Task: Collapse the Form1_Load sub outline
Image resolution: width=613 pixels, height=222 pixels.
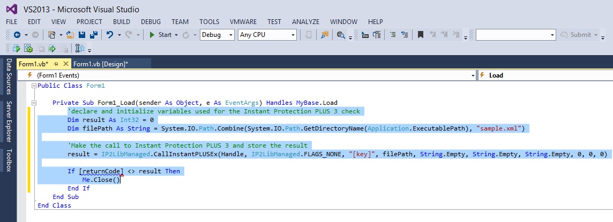Action: 34,103
